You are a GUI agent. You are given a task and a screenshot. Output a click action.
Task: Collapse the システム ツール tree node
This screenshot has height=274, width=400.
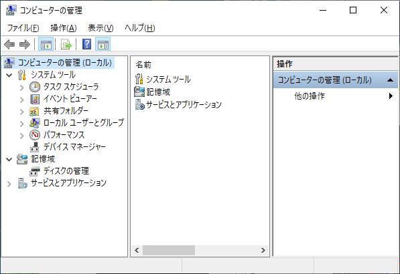point(9,76)
